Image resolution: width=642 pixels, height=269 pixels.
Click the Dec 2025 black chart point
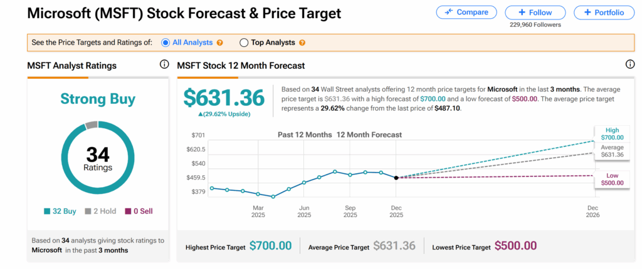(396, 178)
